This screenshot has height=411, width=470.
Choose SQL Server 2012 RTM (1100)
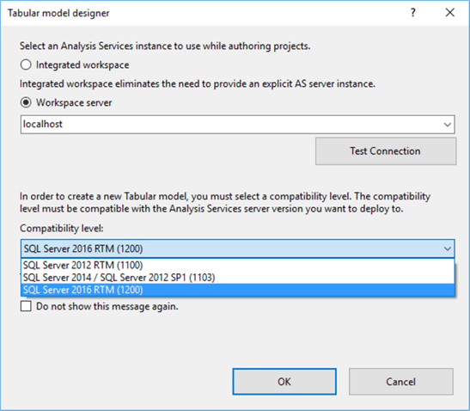(238, 265)
